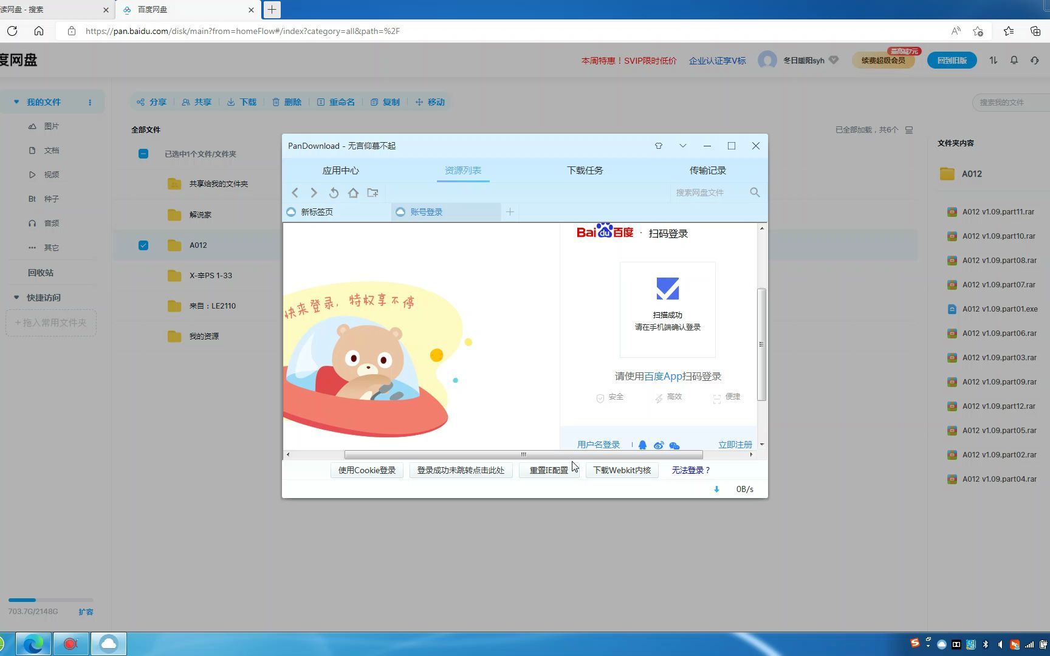Click Sogou input icon in system tray
Viewport: 1050px width, 656px height.
[x=914, y=643]
